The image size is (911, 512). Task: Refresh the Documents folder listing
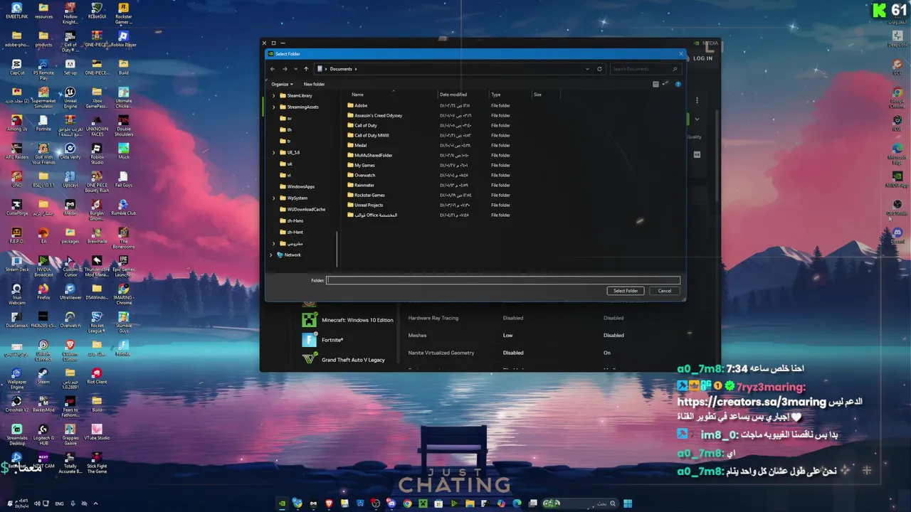pos(599,69)
